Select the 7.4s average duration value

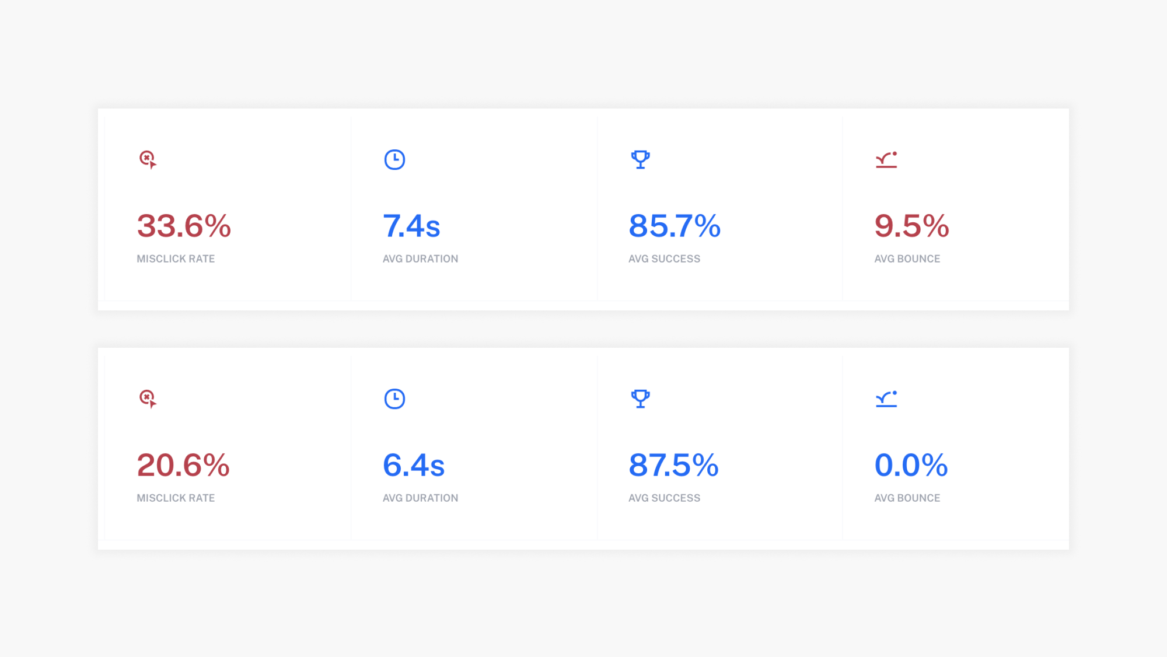(x=411, y=226)
